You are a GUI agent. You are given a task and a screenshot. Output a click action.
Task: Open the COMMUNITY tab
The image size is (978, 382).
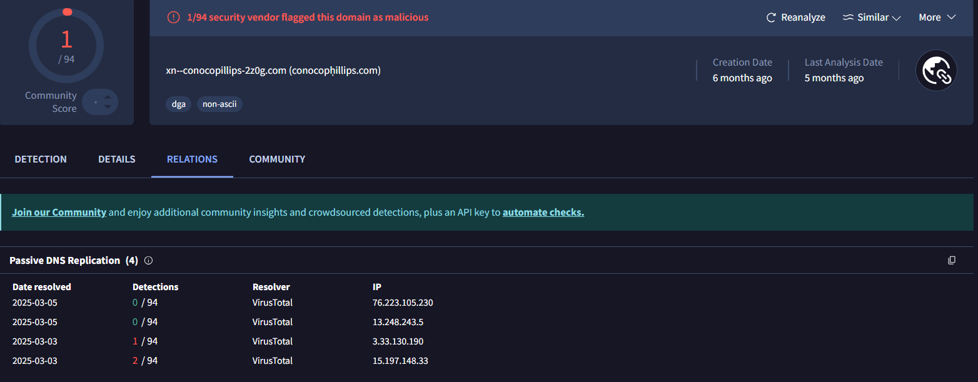click(x=277, y=159)
